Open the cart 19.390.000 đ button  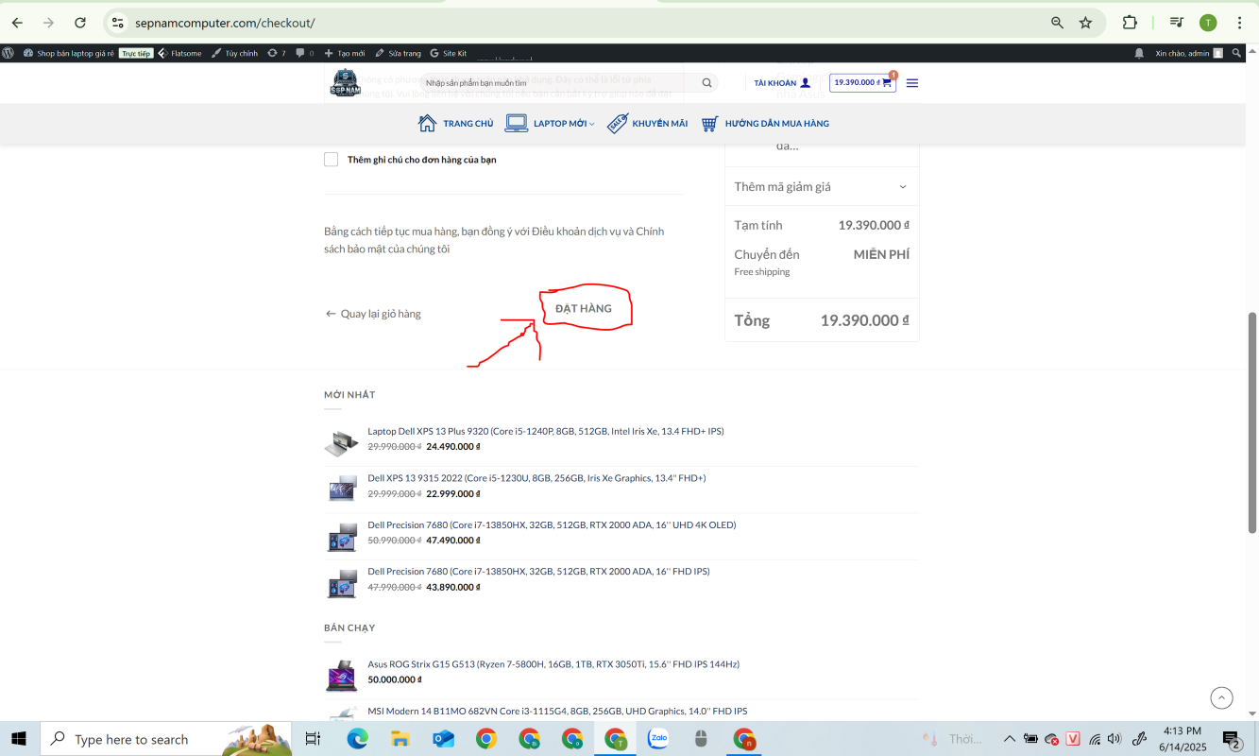tap(862, 83)
